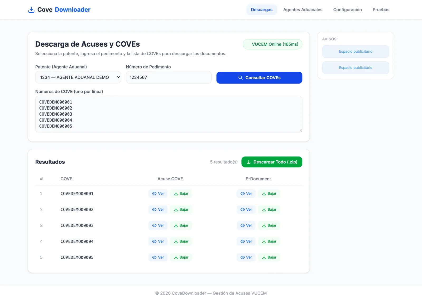Click the VUCEM Online status badge
This screenshot has height=301, width=422.
pos(272,44)
